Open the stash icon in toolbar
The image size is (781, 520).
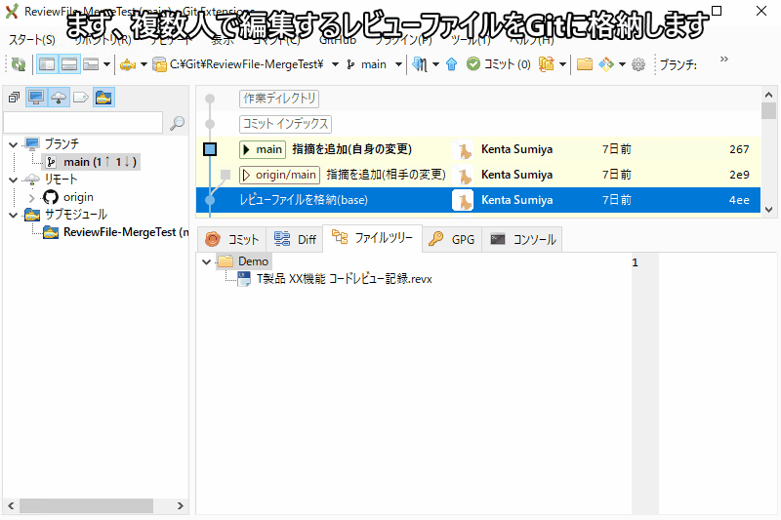tap(547, 64)
